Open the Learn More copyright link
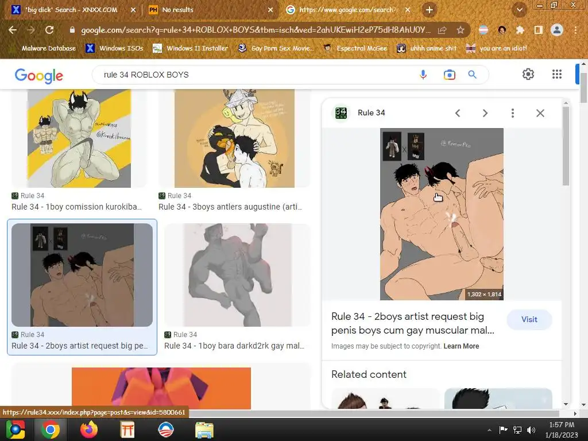The height and width of the screenshot is (441, 588). point(461,346)
